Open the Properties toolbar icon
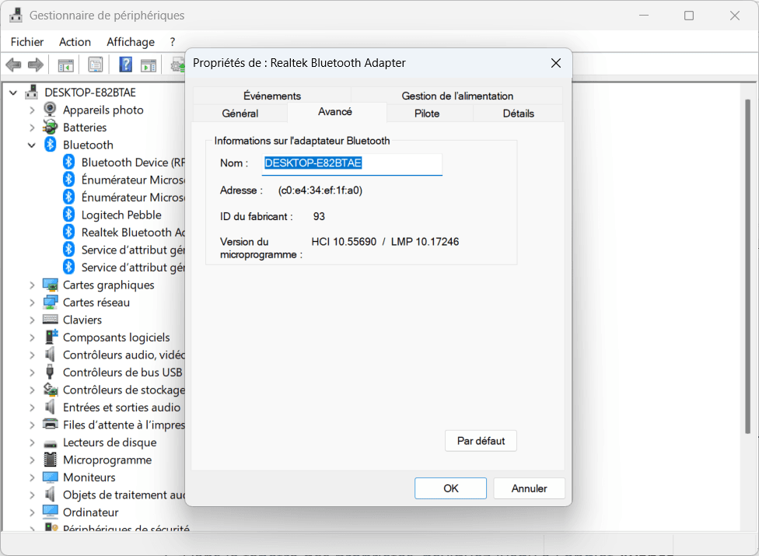Image resolution: width=759 pixels, height=556 pixels. tap(96, 65)
